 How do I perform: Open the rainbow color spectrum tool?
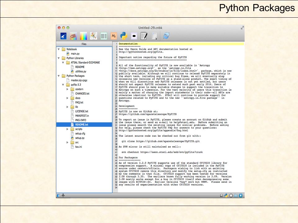(x=84, y=36)
